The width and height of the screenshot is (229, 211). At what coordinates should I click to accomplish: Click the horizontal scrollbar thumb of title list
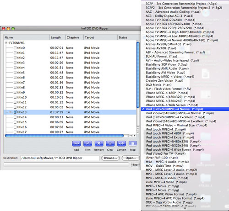click(64, 136)
